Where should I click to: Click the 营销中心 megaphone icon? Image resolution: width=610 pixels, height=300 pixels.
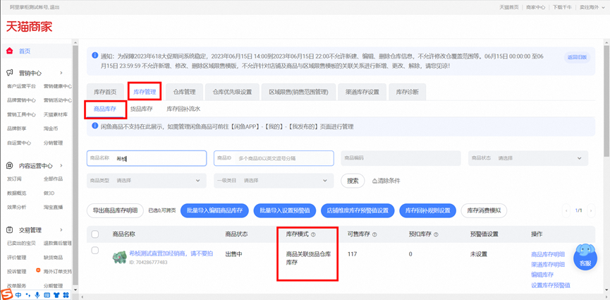[10, 73]
